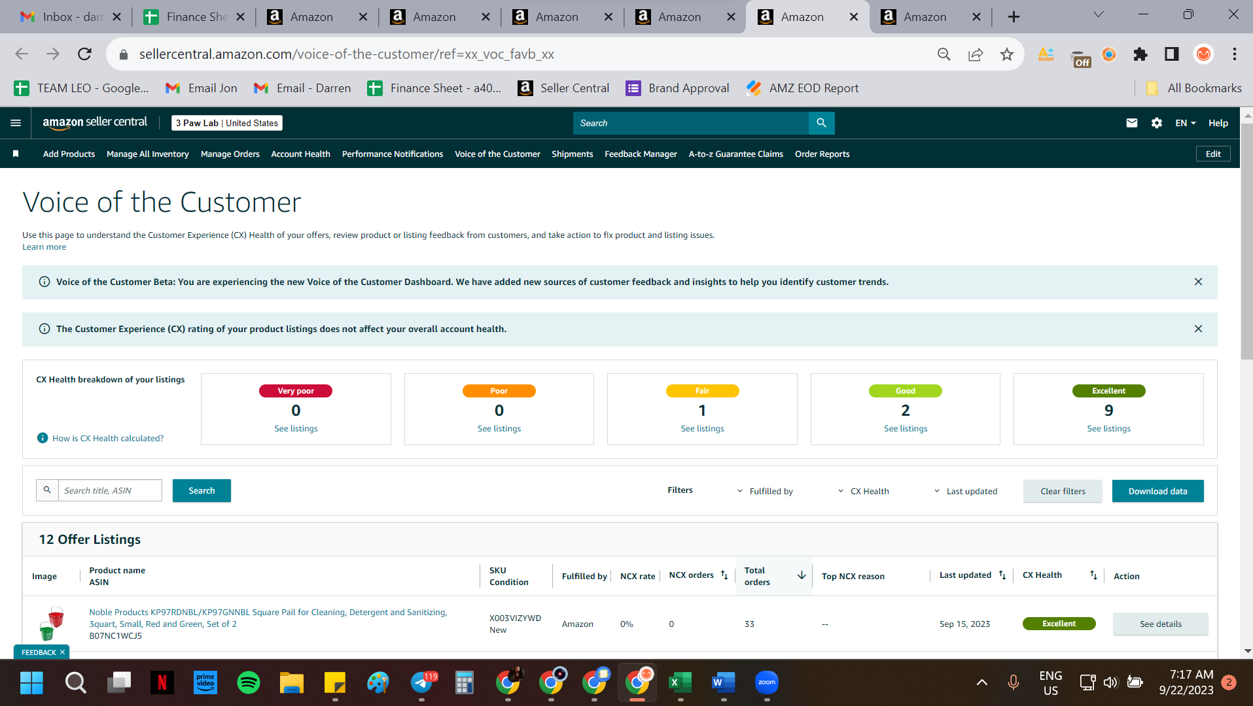Open the Noble Products KP97RDNBL listing title
Screen dimensions: 1253x706
pyautogui.click(x=268, y=618)
